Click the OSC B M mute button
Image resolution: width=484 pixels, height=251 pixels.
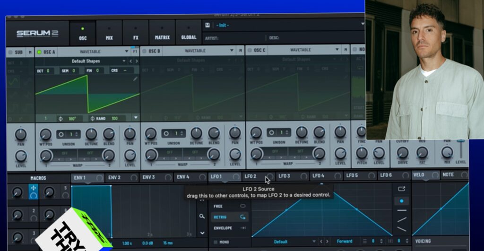(241, 51)
